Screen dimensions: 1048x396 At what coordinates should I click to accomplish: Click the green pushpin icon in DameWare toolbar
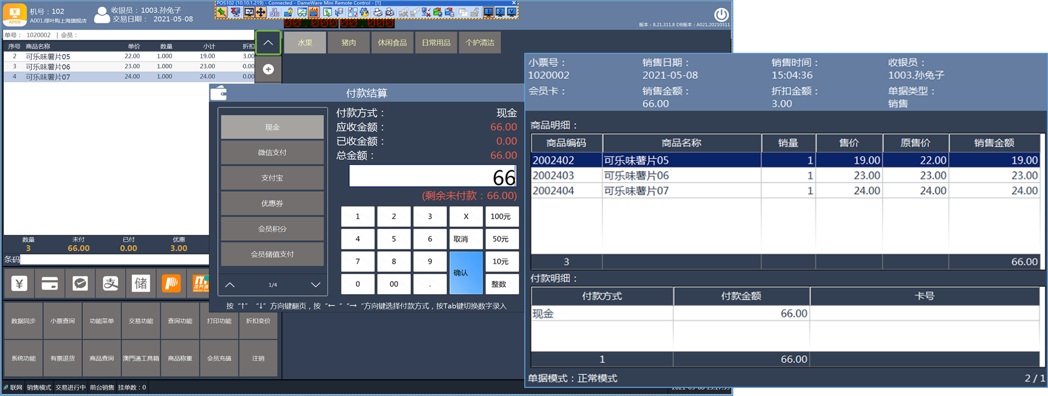222,12
